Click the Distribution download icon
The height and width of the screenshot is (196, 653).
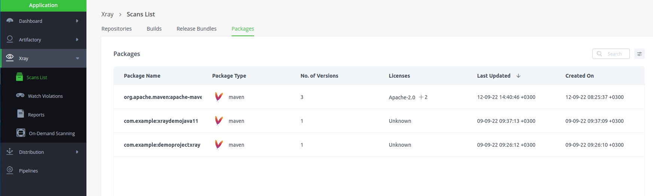click(10, 151)
